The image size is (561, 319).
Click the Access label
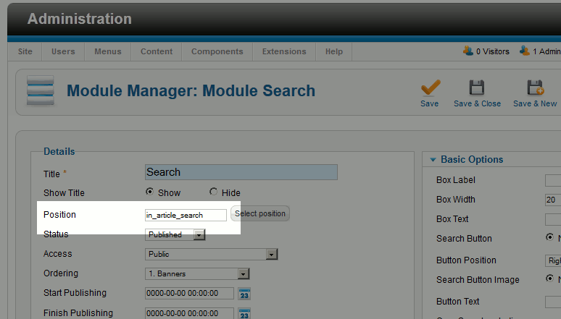57,254
